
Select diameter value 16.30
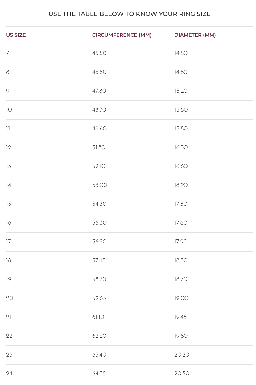tap(181, 148)
